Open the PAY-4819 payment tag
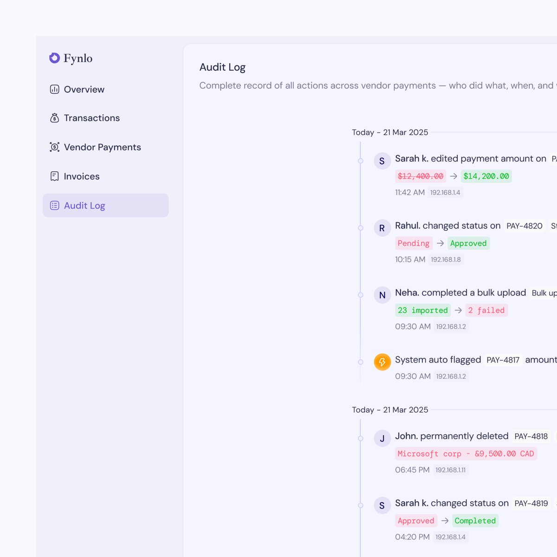 point(531,504)
